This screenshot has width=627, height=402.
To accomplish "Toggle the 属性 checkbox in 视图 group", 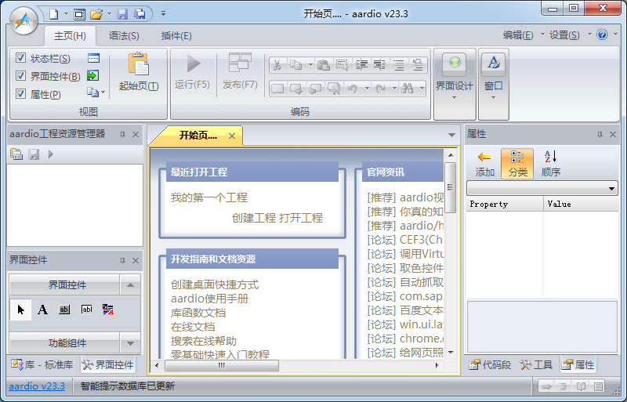I will pyautogui.click(x=21, y=94).
